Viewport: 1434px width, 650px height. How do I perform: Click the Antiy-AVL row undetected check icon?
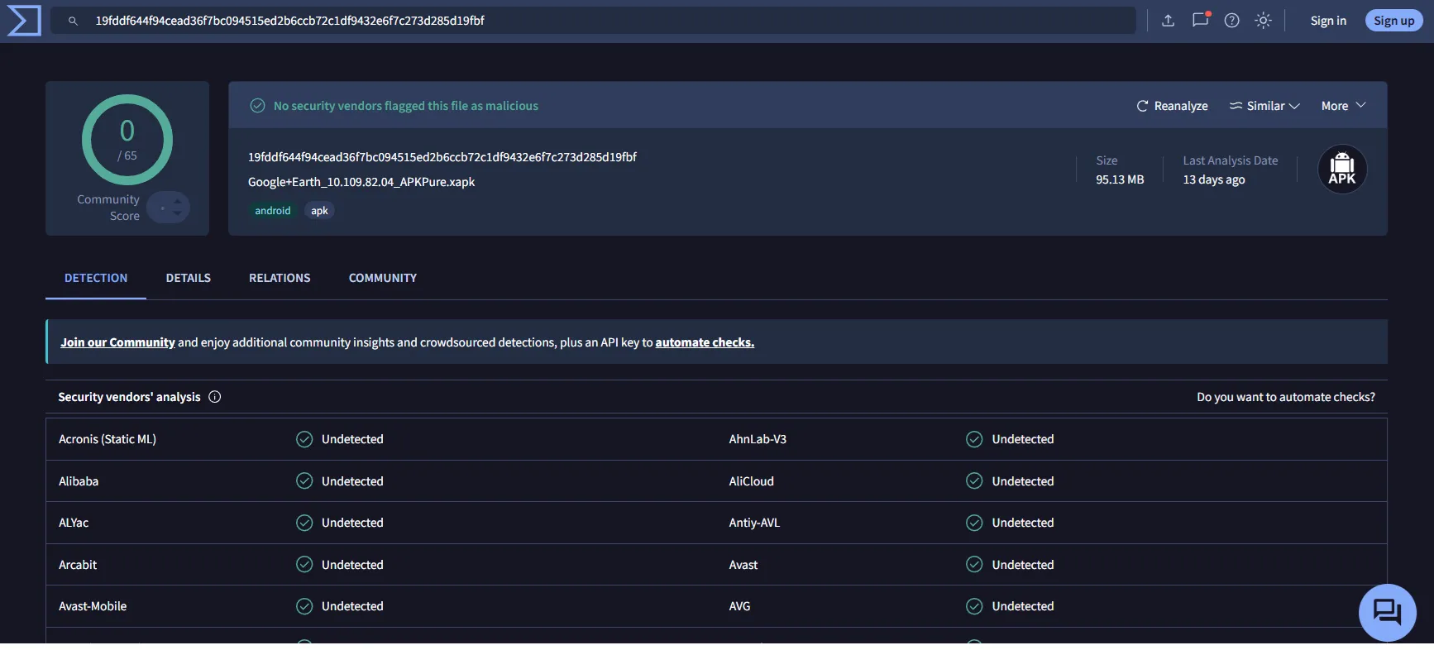point(974,523)
